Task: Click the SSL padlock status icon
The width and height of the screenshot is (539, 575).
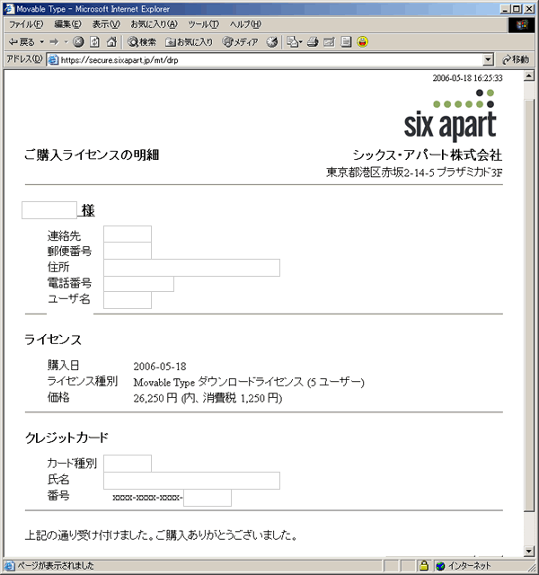Action: tap(424, 565)
